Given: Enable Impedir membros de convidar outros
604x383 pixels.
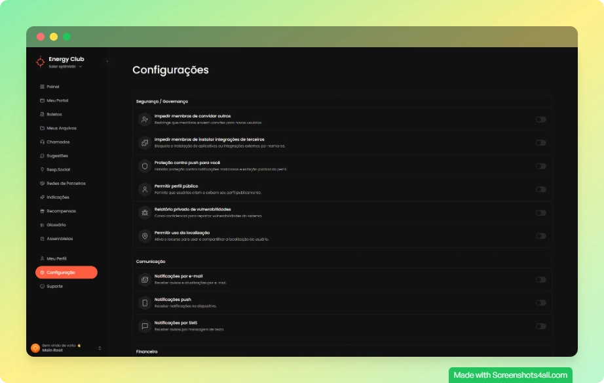Looking at the screenshot, I should point(541,118).
